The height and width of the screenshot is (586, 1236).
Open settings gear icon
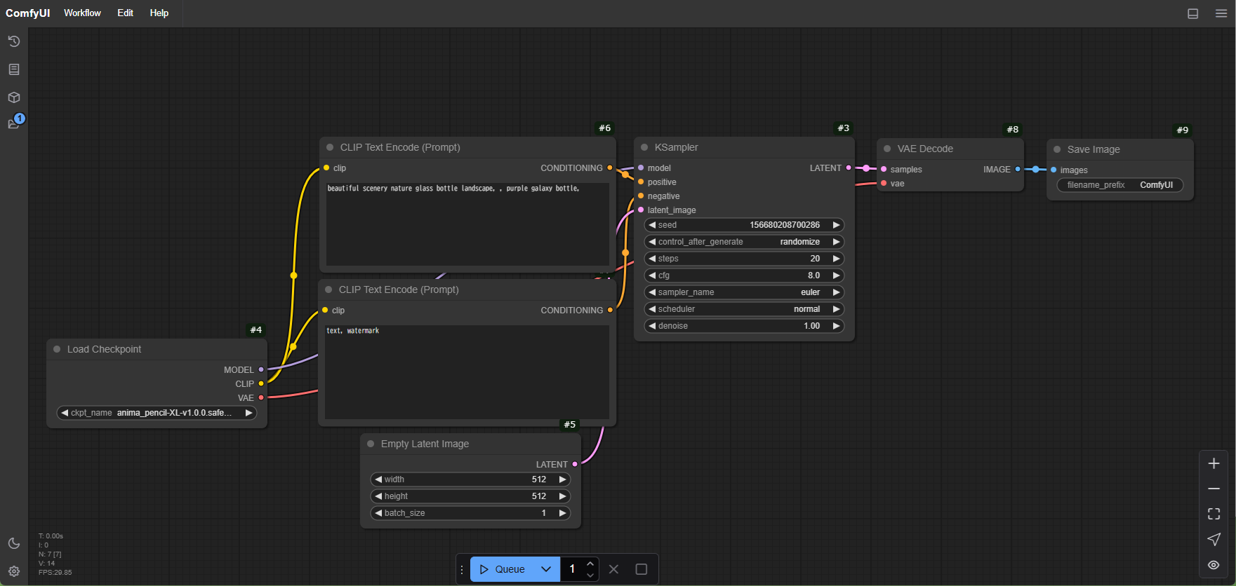point(14,571)
